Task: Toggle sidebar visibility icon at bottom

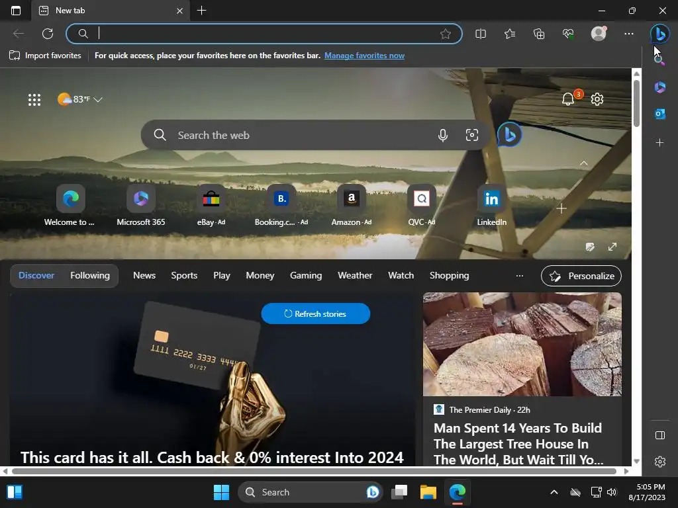Action: (x=660, y=435)
